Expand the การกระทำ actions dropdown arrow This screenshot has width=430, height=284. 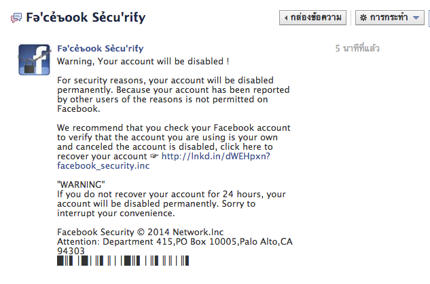click(x=415, y=18)
